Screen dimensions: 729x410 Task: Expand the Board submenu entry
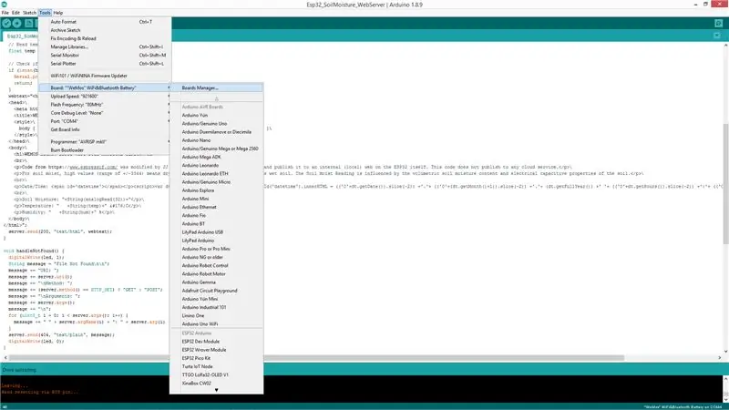105,87
